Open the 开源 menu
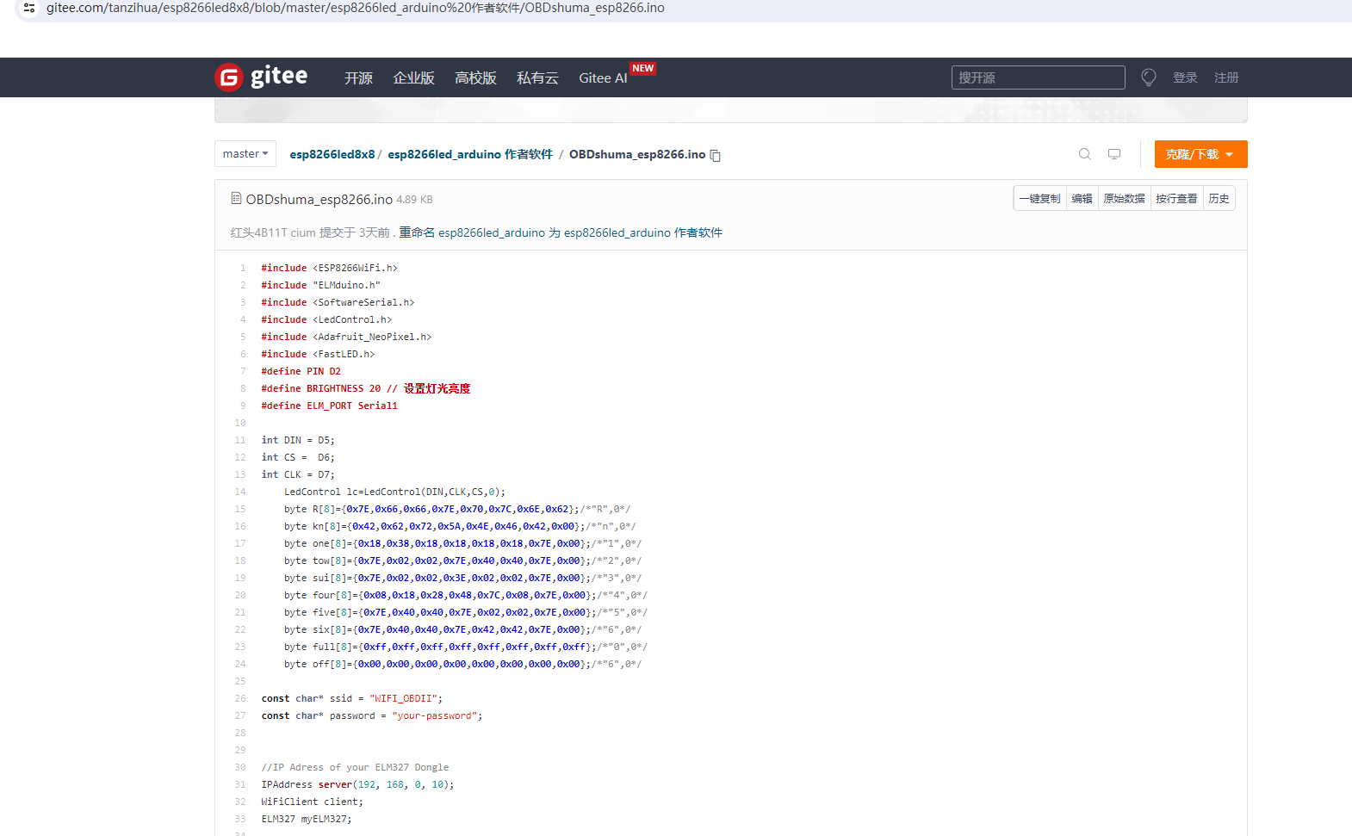 (x=358, y=78)
